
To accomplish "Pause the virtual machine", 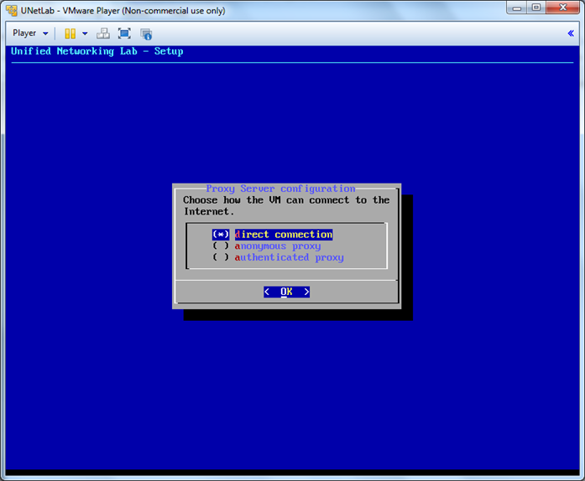I will pos(71,34).
